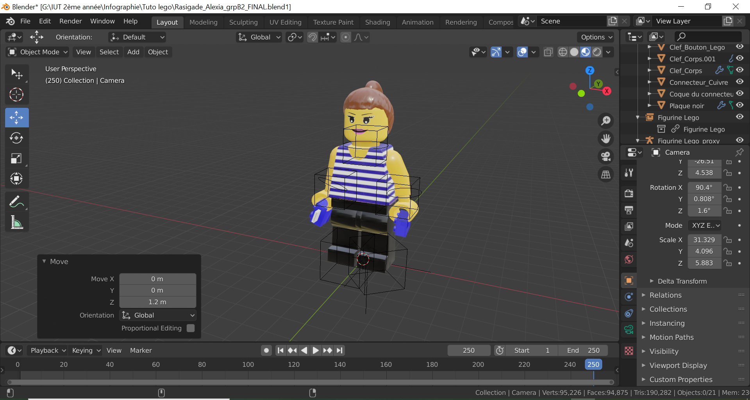Select the Rotate tool

(x=17, y=138)
